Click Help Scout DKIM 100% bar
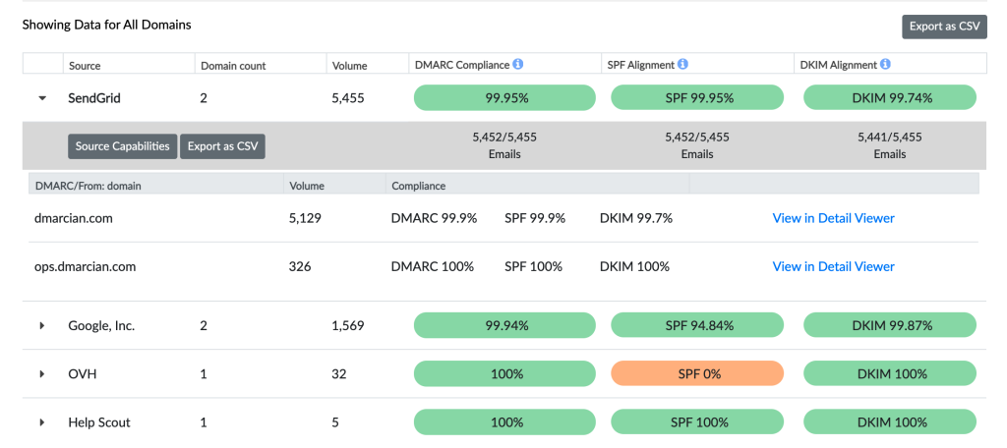The width and height of the screenshot is (1007, 448). pyautogui.click(x=890, y=422)
